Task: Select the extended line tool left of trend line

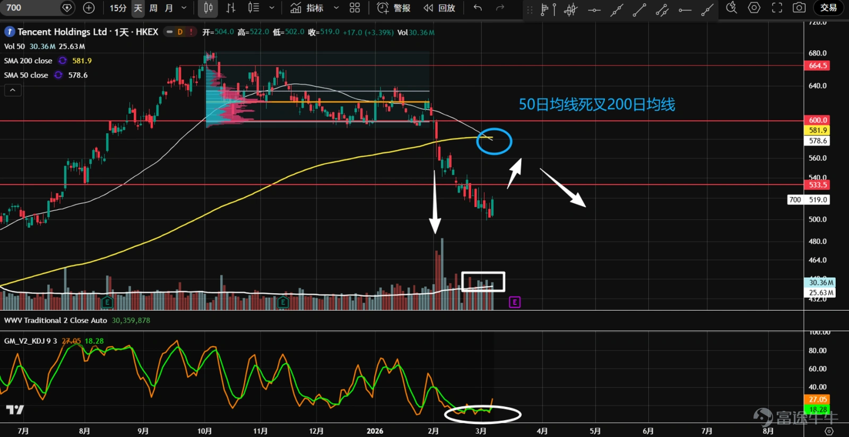Action: [x=617, y=10]
